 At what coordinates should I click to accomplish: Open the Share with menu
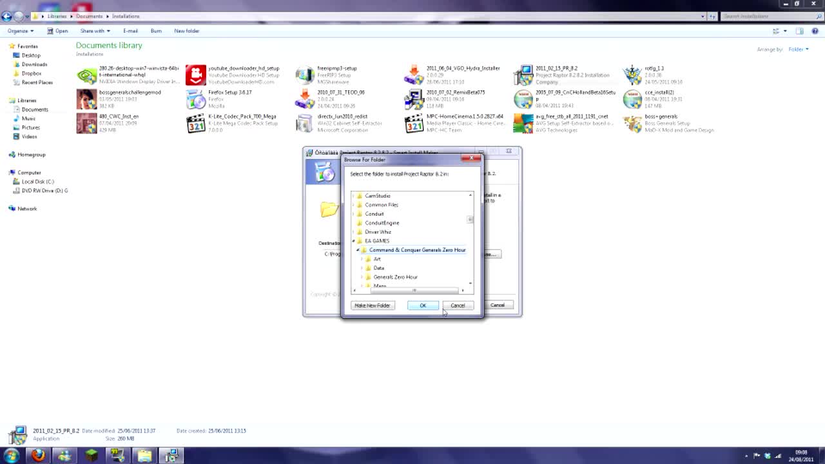(95, 31)
